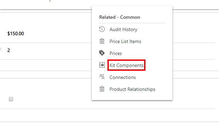This screenshot has width=219, height=123.
Task: Select the Connections menu entry
Action: 123,77
